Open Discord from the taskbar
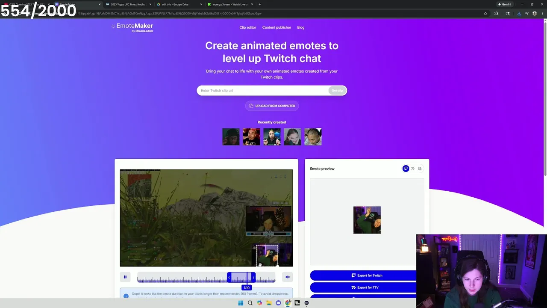 pyautogui.click(x=278, y=303)
